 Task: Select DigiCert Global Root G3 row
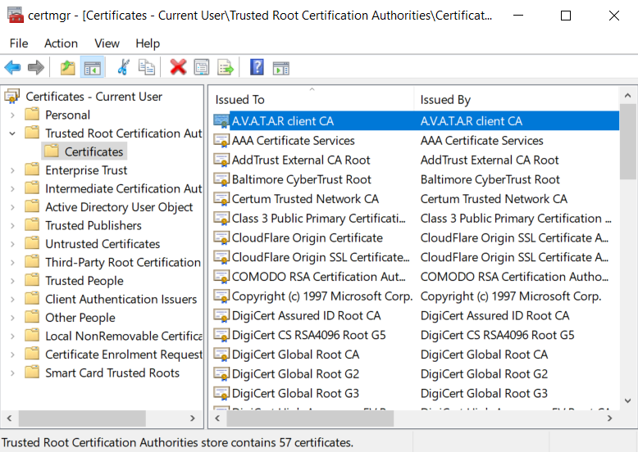pyautogui.click(x=415, y=393)
